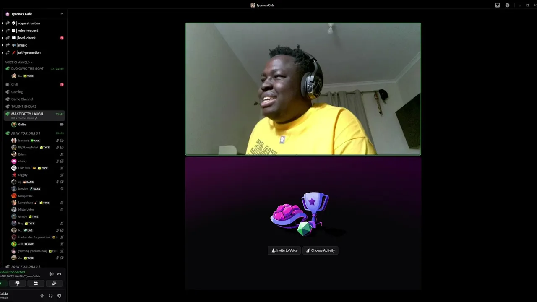Screen dimensions: 537x302
Task: Join the Gaming voice channel
Action: [34, 92]
